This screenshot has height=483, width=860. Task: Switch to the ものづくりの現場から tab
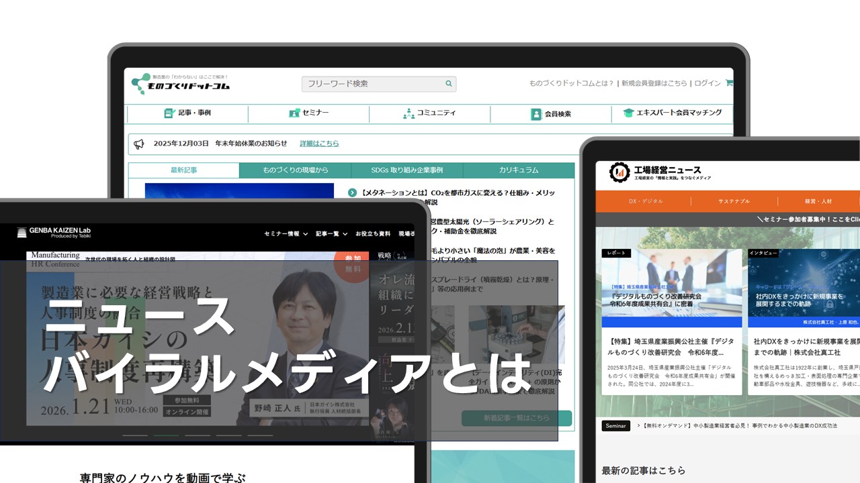coord(295,170)
